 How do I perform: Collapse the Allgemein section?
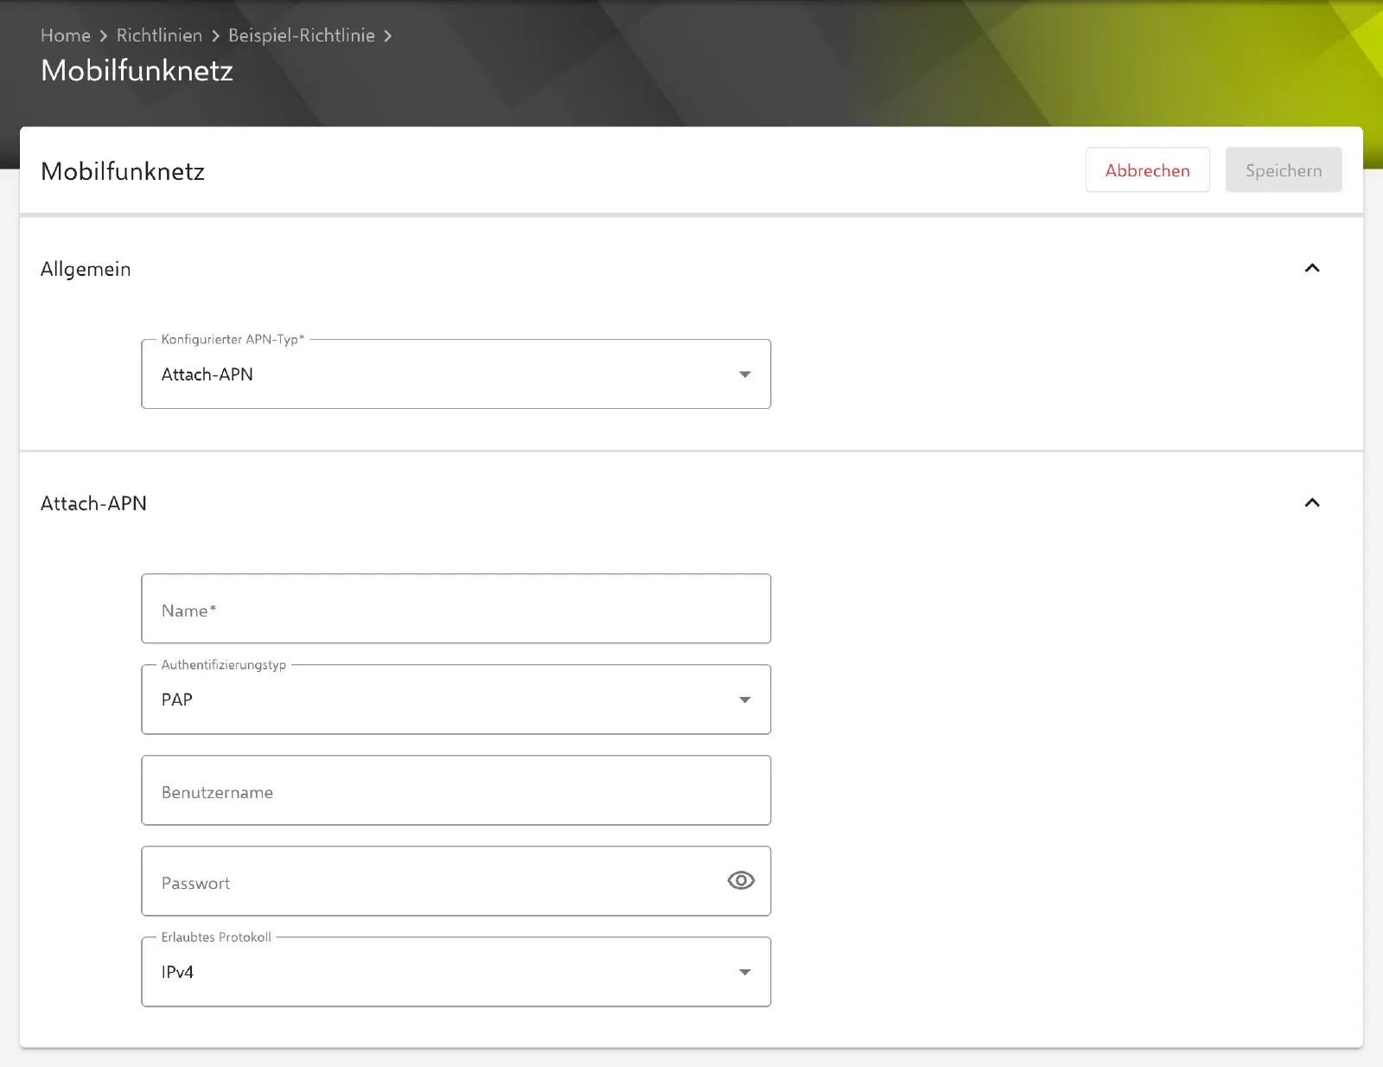click(1312, 268)
